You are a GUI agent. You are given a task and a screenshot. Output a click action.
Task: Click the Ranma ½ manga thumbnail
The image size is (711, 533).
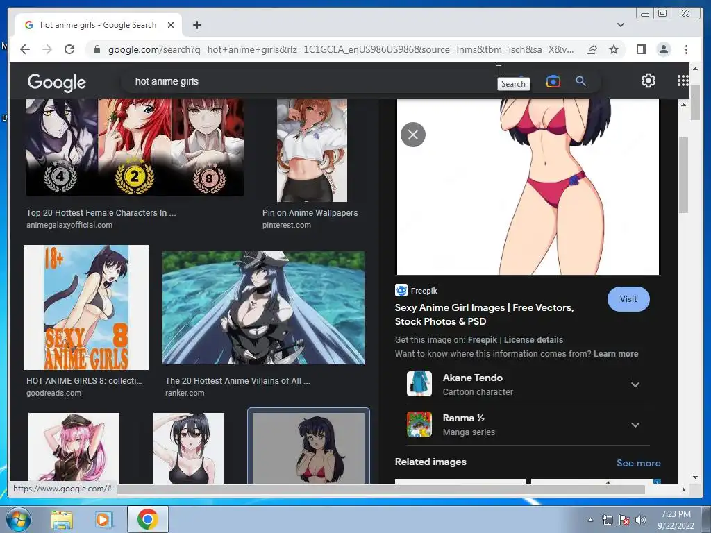[419, 424]
